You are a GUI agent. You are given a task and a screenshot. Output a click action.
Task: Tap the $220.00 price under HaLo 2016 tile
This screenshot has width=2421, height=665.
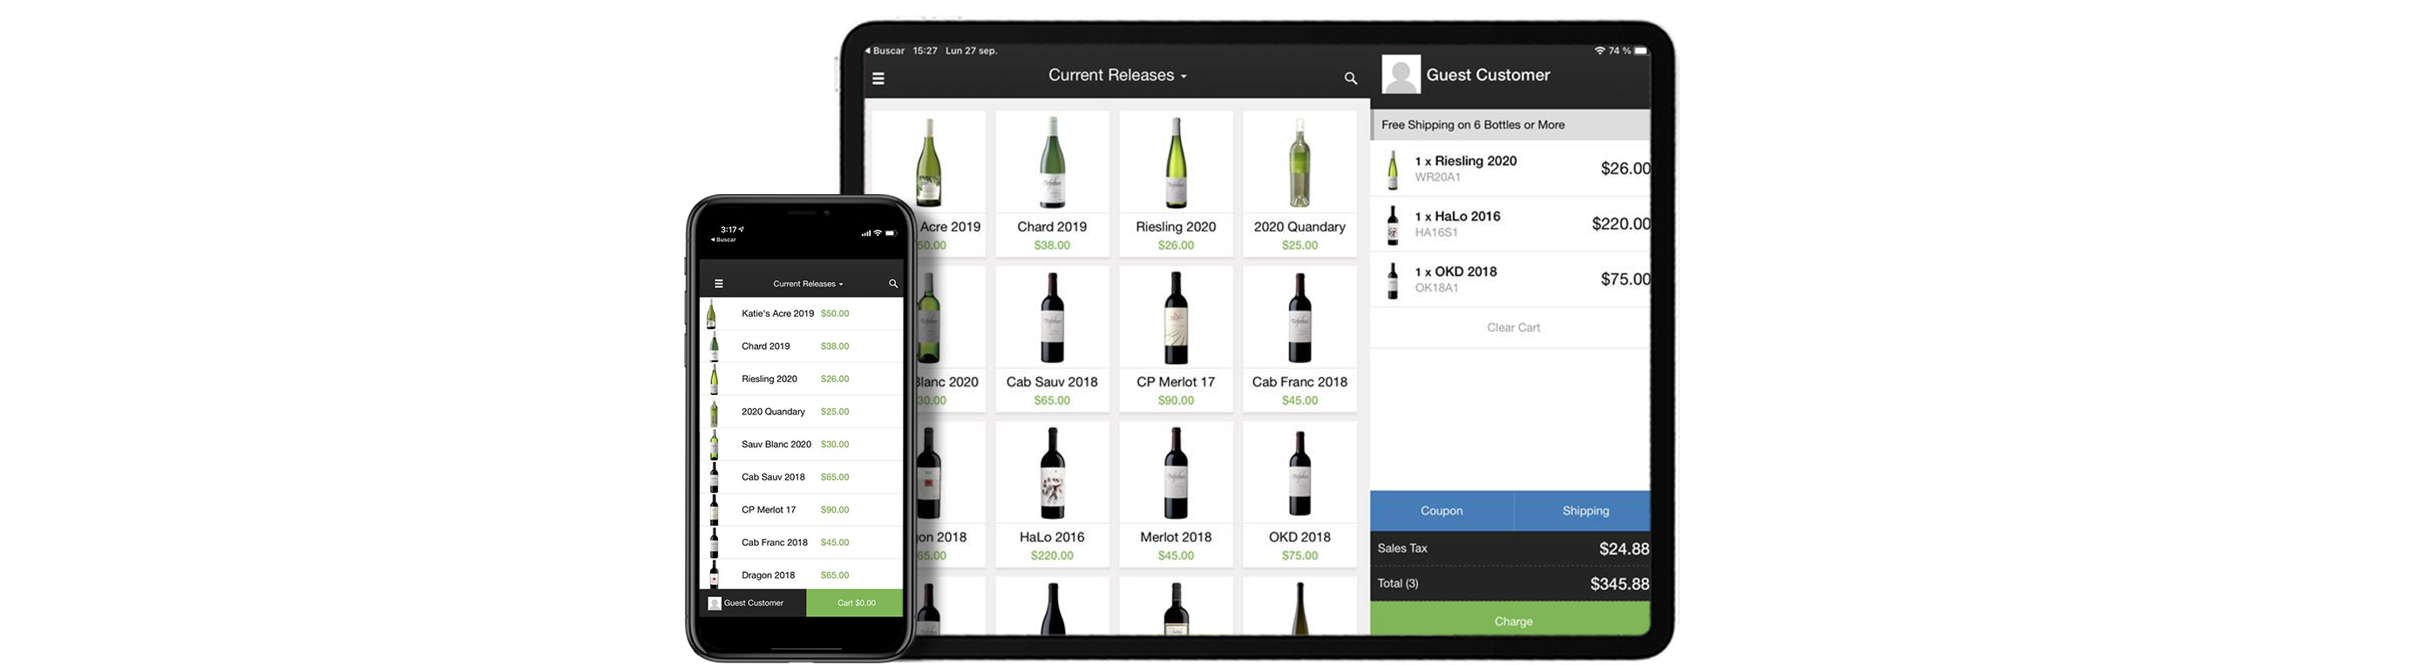(1052, 556)
